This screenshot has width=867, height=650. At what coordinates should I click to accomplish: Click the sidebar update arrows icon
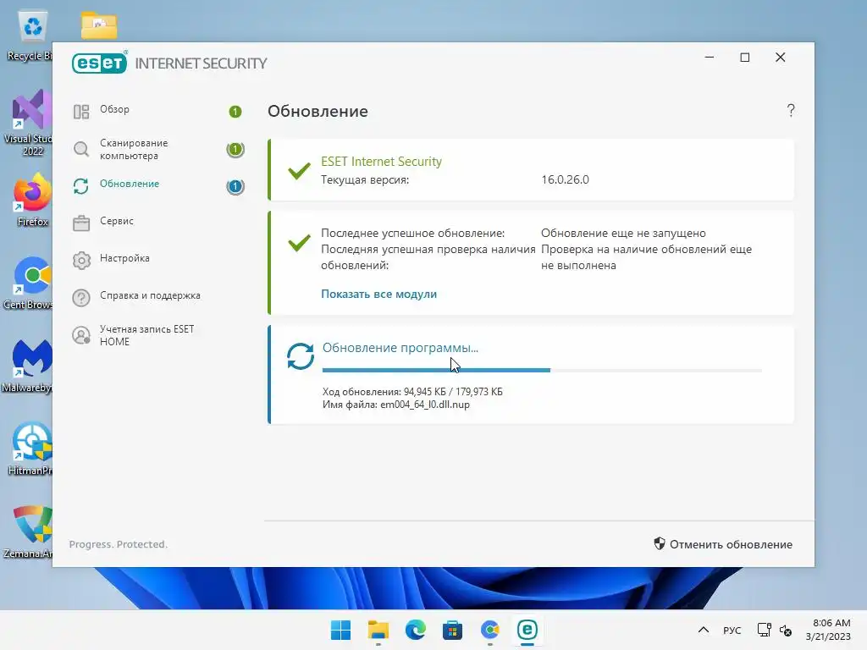click(81, 186)
